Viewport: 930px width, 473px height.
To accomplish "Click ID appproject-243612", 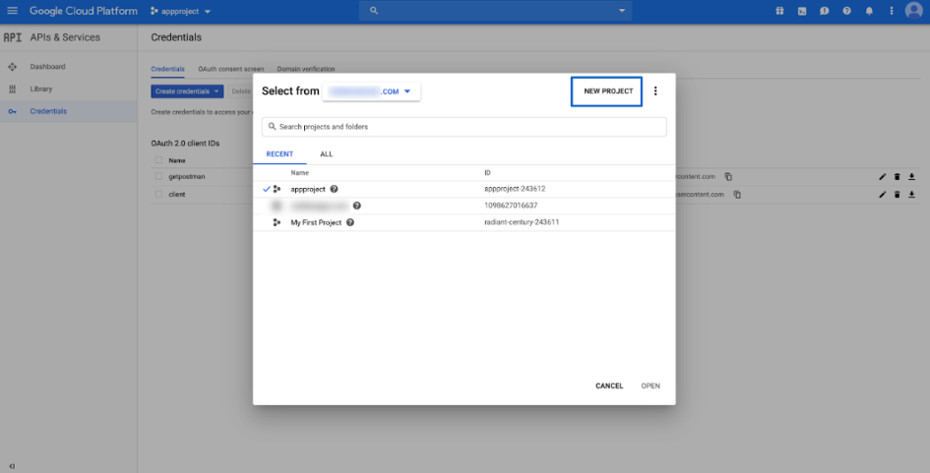I will (515, 189).
